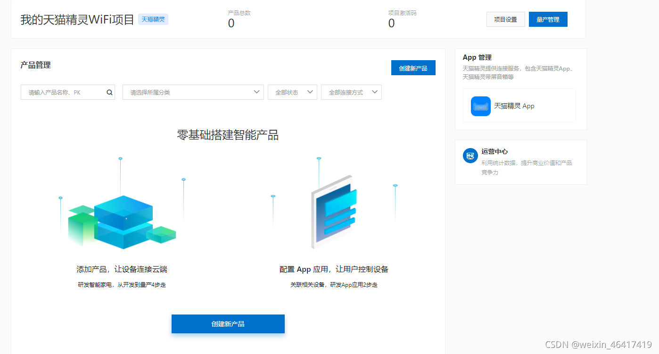
Task: Open 量产管理
Action: point(548,19)
